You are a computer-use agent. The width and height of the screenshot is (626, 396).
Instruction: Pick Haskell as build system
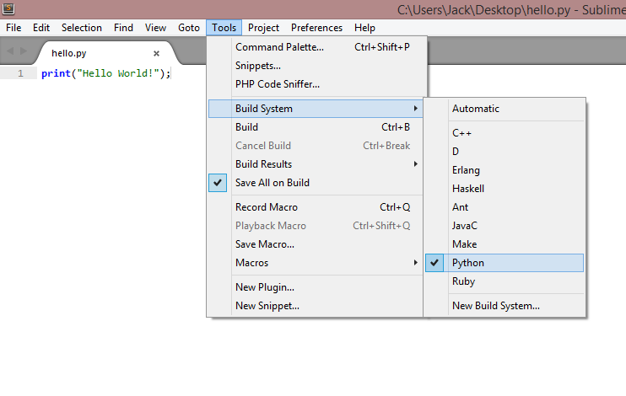[505, 189]
